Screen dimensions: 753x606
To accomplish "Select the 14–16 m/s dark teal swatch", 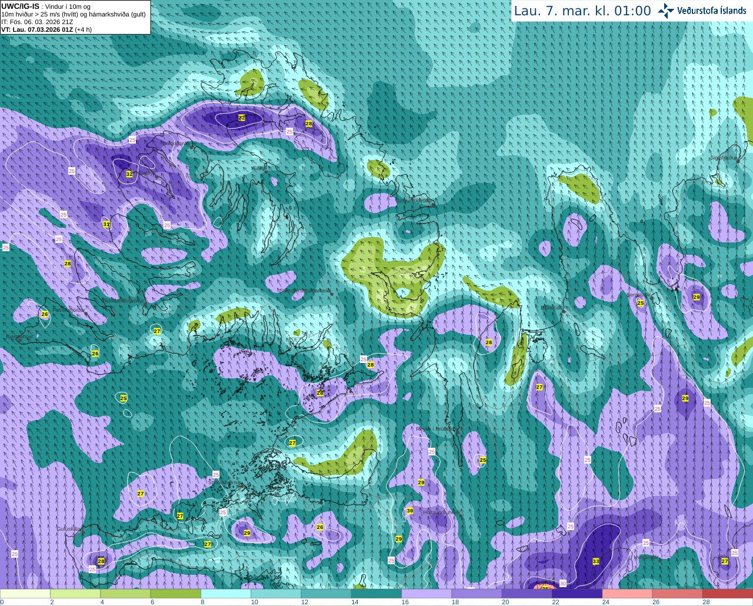I will [x=376, y=594].
